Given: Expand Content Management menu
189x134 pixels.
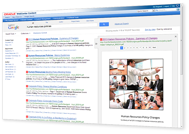Looking at the screenshot, I should click(42, 19).
